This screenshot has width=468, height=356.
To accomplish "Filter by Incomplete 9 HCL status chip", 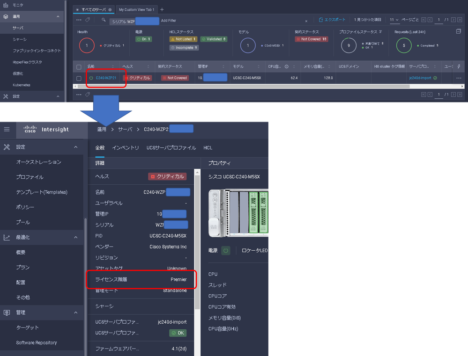I will point(184,48).
